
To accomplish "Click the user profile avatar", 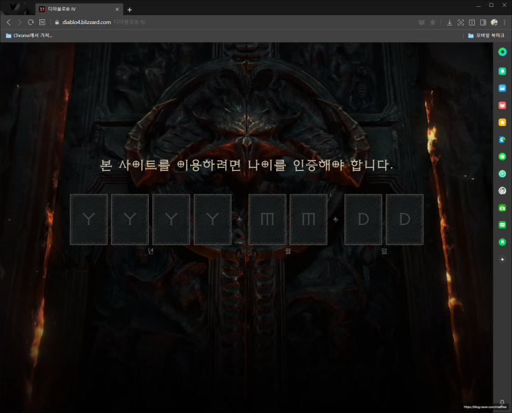I will (x=494, y=22).
